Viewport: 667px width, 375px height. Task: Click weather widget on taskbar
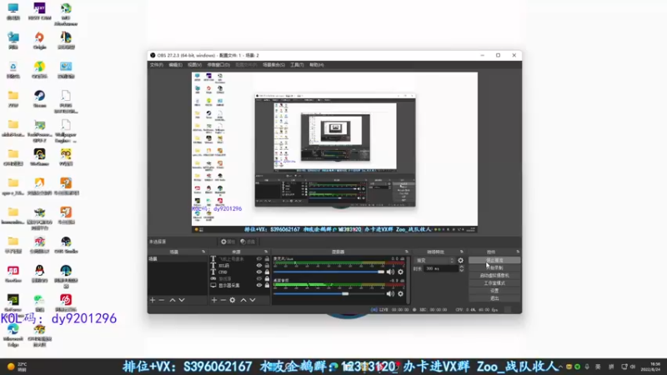pos(17,366)
